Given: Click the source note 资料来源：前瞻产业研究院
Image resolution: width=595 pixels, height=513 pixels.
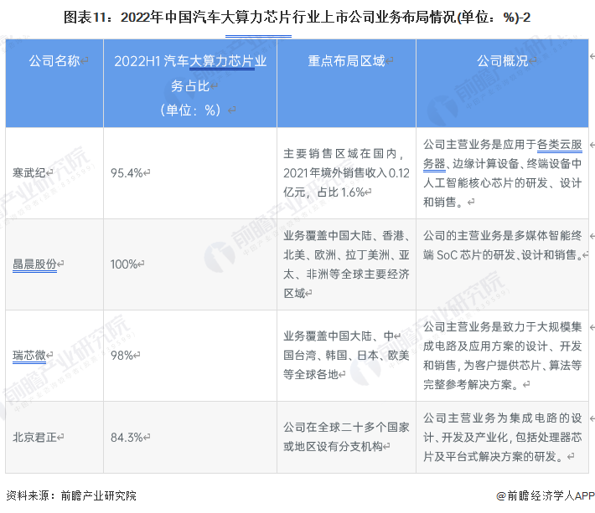Looking at the screenshot, I should [x=71, y=495].
